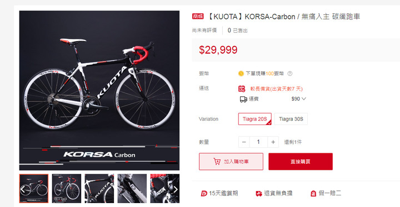Show previous thumbnails with left arrow

coord(23,189)
